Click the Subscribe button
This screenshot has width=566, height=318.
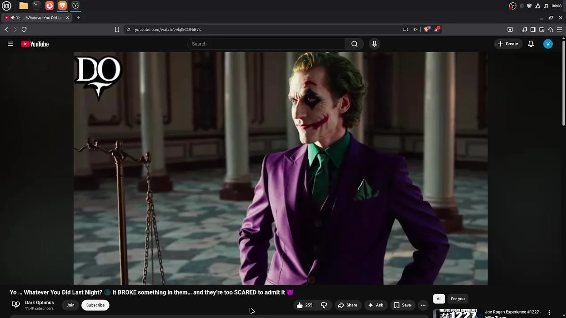coord(96,305)
